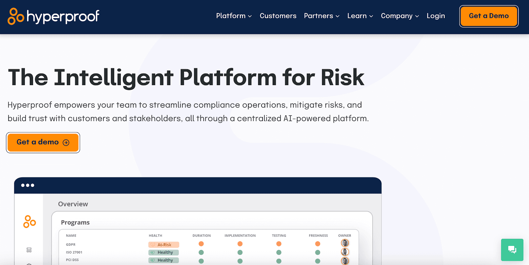Click the GDPR duration status dot

(201, 244)
